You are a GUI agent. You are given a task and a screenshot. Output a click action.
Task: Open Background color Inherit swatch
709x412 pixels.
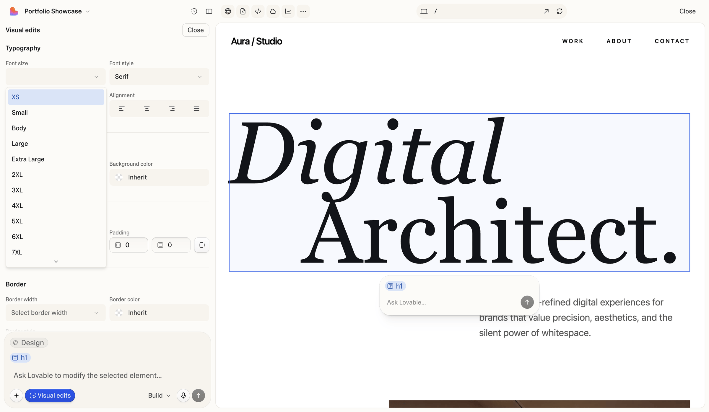coord(159,177)
